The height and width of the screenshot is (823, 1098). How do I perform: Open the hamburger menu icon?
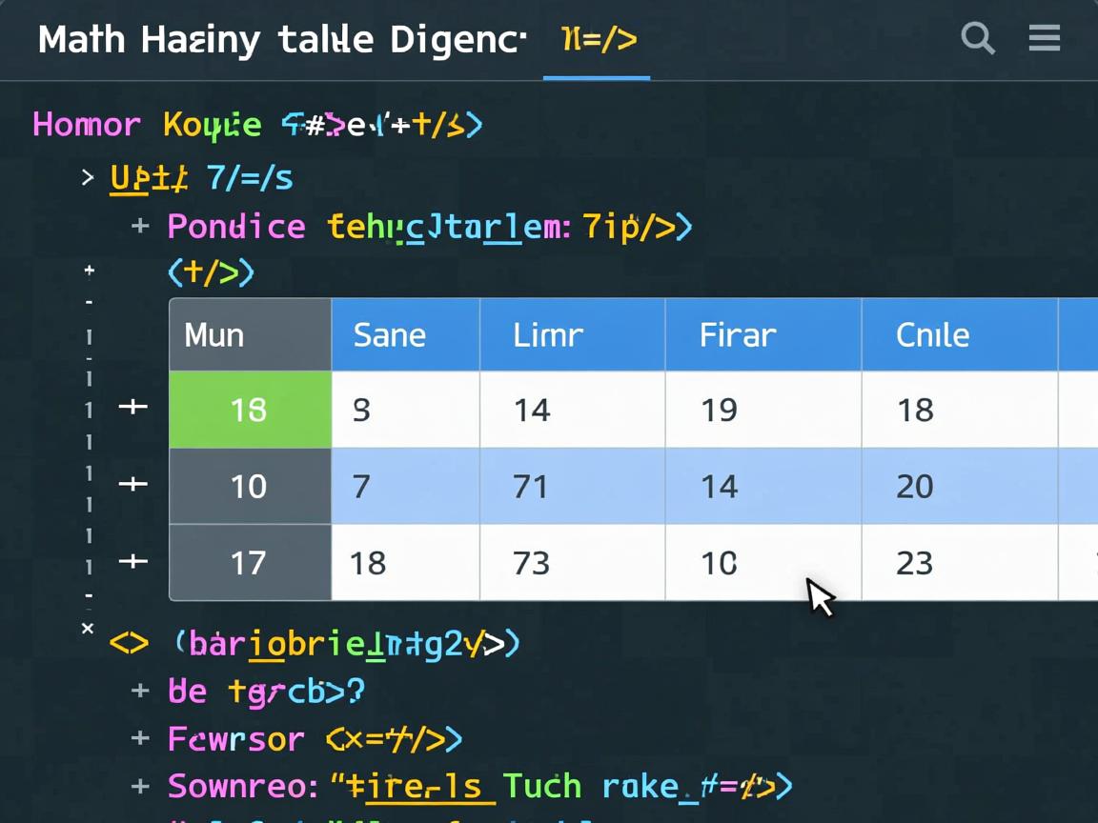pos(1045,38)
